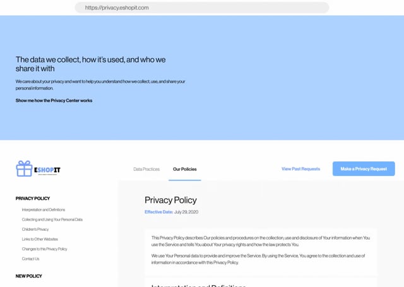404x287 pixels.
Task: Click the hero banner headline text
Action: point(90,64)
